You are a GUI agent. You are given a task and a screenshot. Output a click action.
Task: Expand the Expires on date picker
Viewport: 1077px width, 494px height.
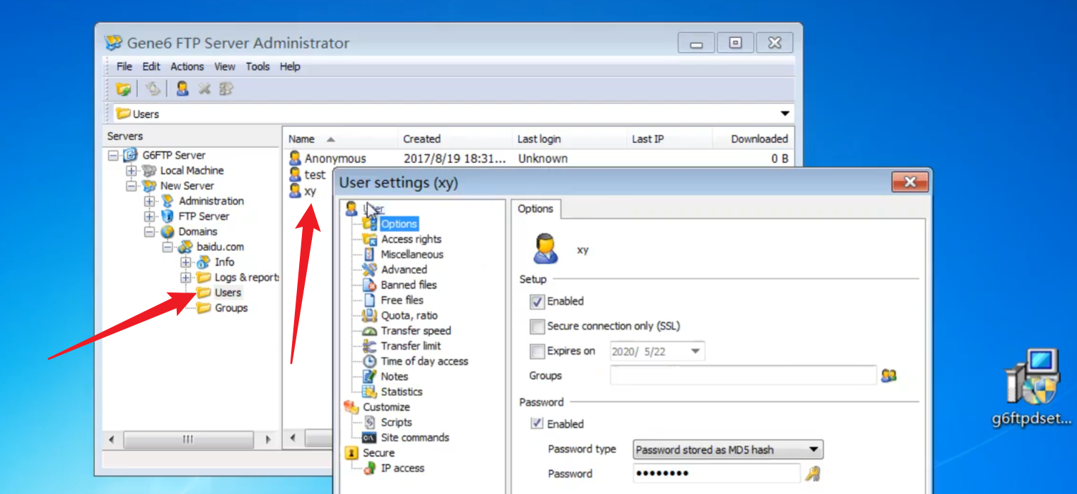[695, 352]
